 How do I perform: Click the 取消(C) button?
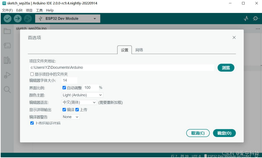[198, 133]
